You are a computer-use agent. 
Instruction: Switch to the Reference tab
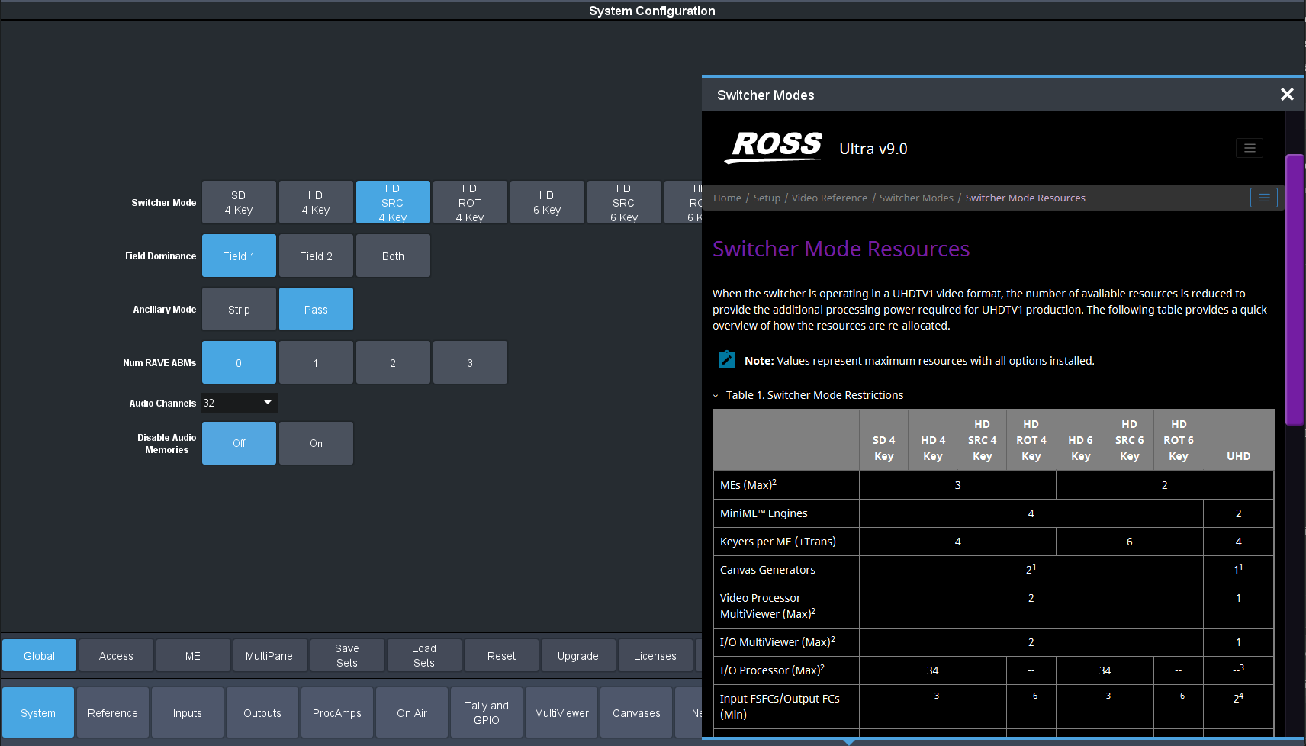(112, 713)
